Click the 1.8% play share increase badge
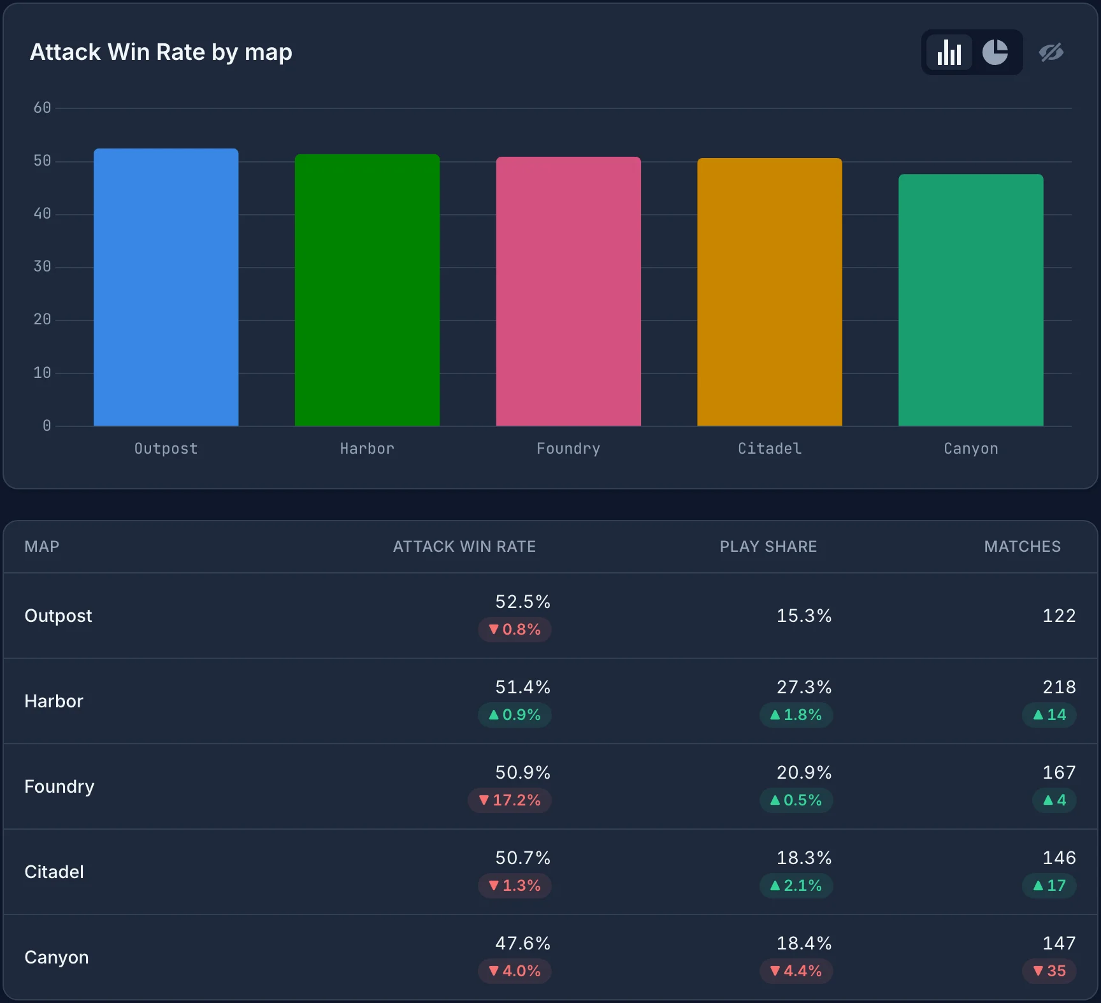 click(796, 715)
